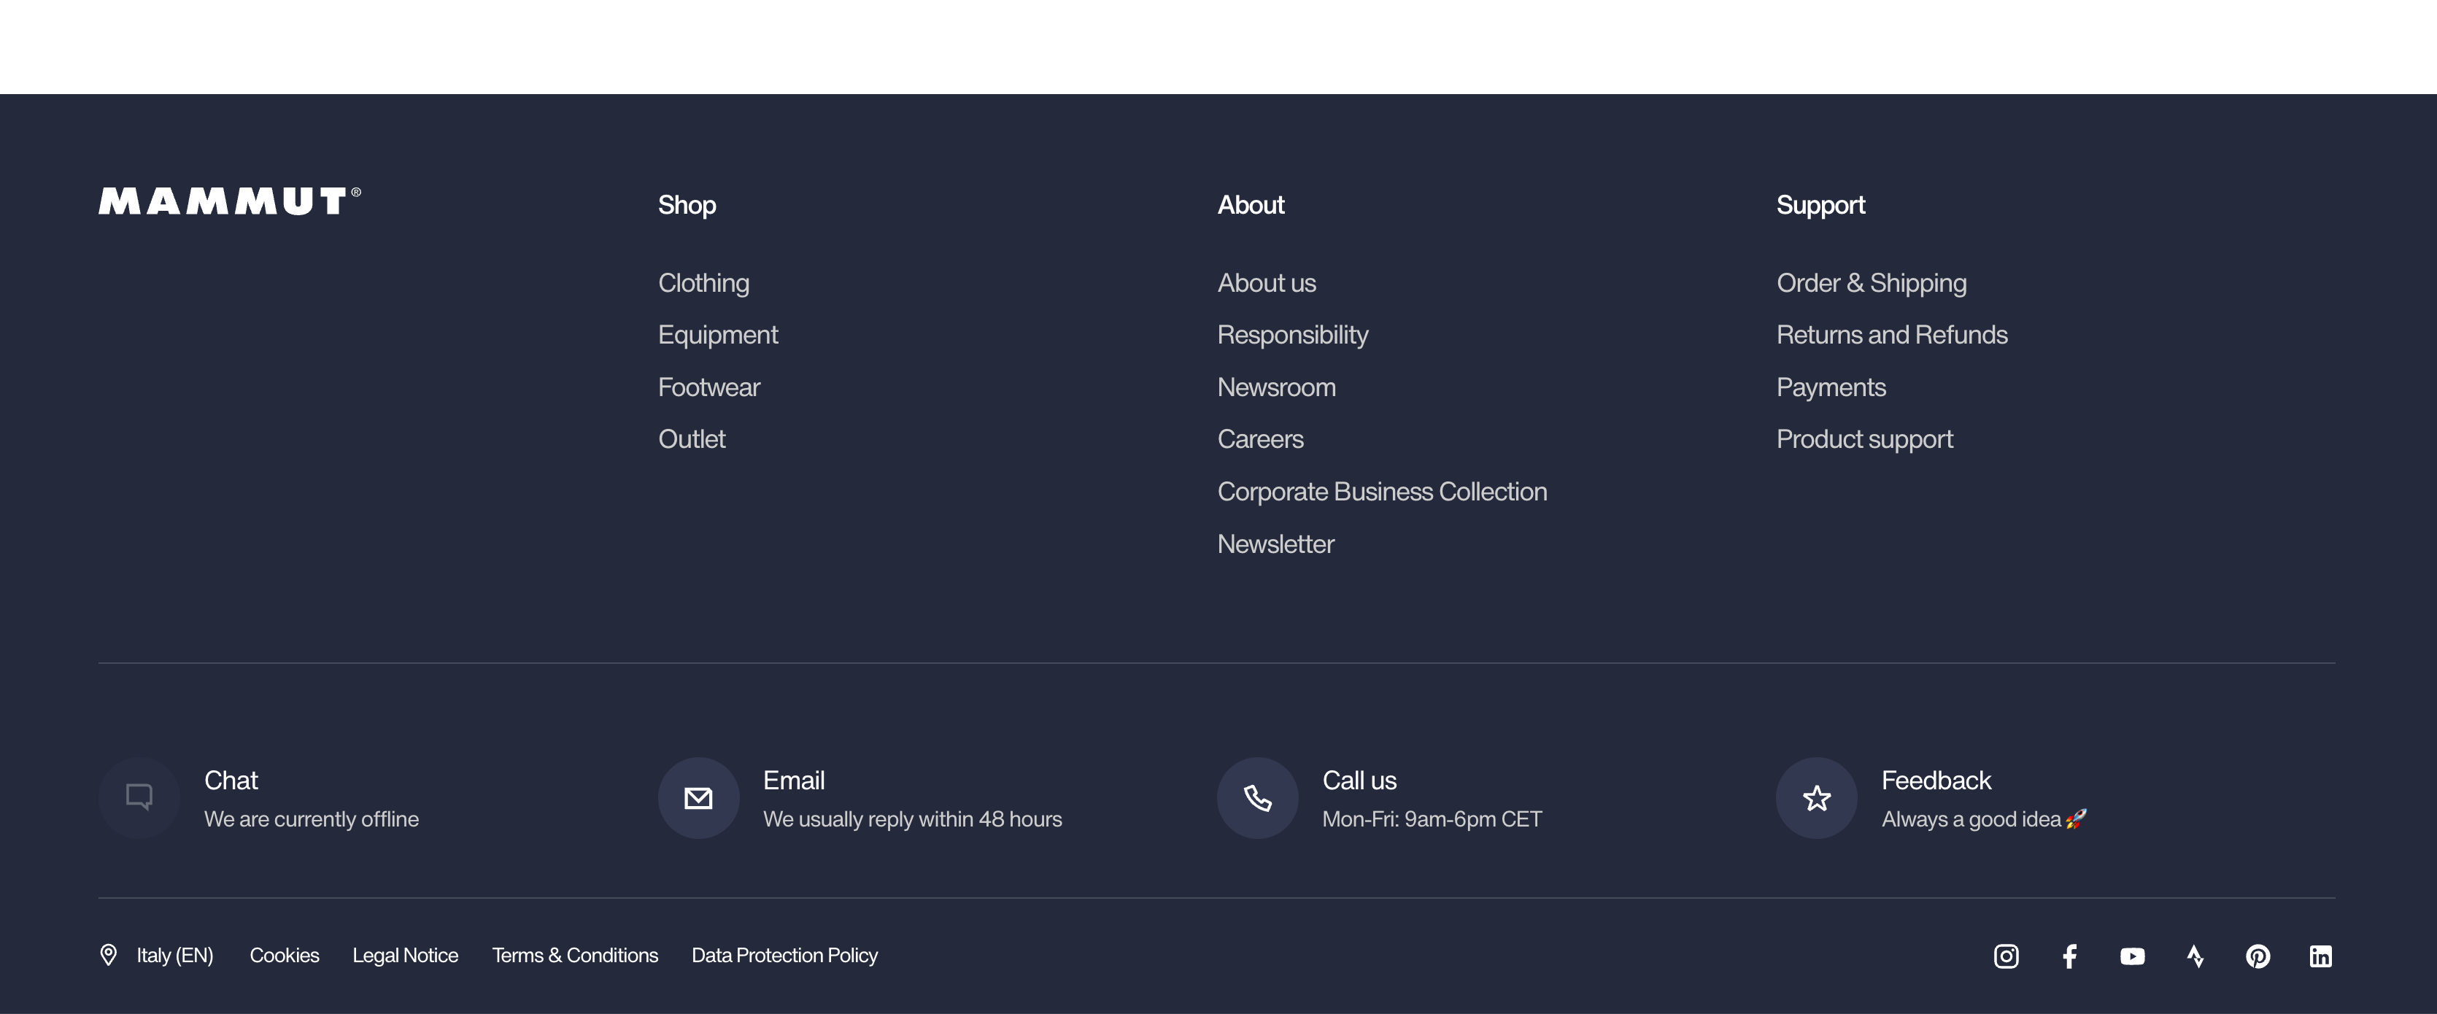Click the Strava social icon

[x=2195, y=956]
